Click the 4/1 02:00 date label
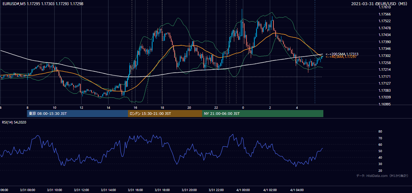 (270, 190)
